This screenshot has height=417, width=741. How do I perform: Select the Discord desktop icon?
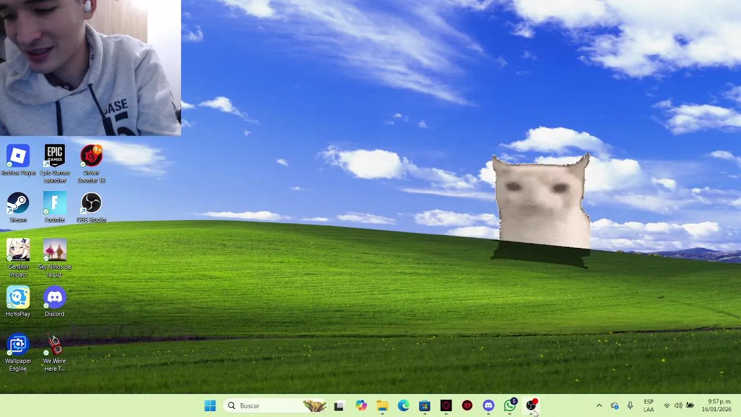coord(54,302)
